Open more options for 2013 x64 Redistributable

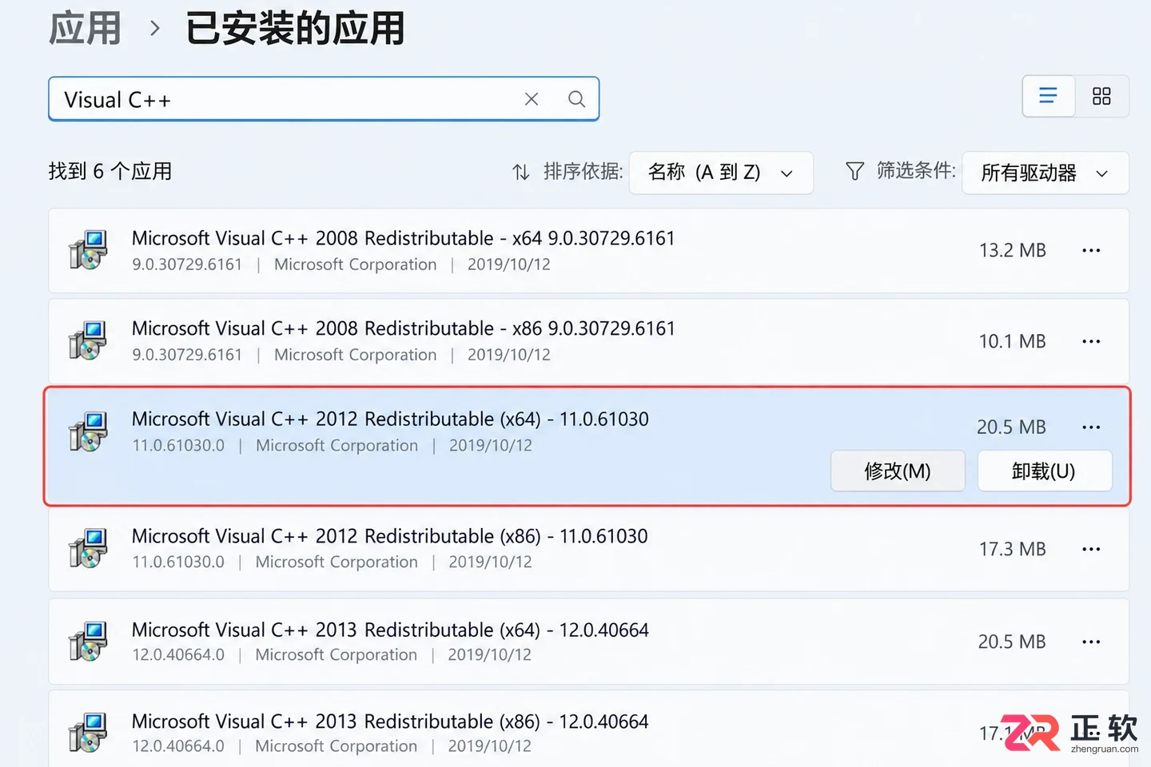1091,642
